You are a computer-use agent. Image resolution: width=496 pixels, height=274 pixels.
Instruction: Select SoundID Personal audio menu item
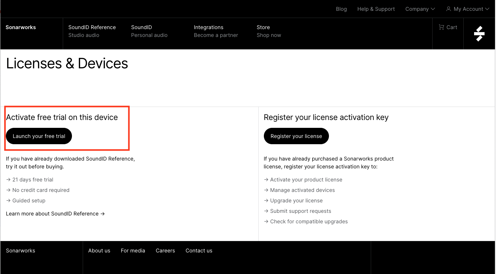coord(149,31)
